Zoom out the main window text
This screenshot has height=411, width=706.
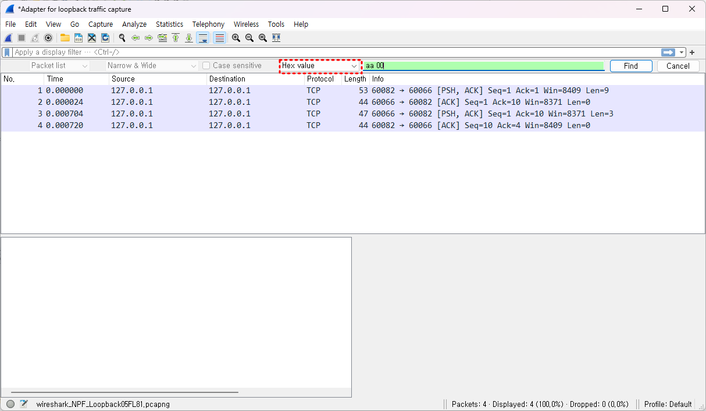point(249,38)
